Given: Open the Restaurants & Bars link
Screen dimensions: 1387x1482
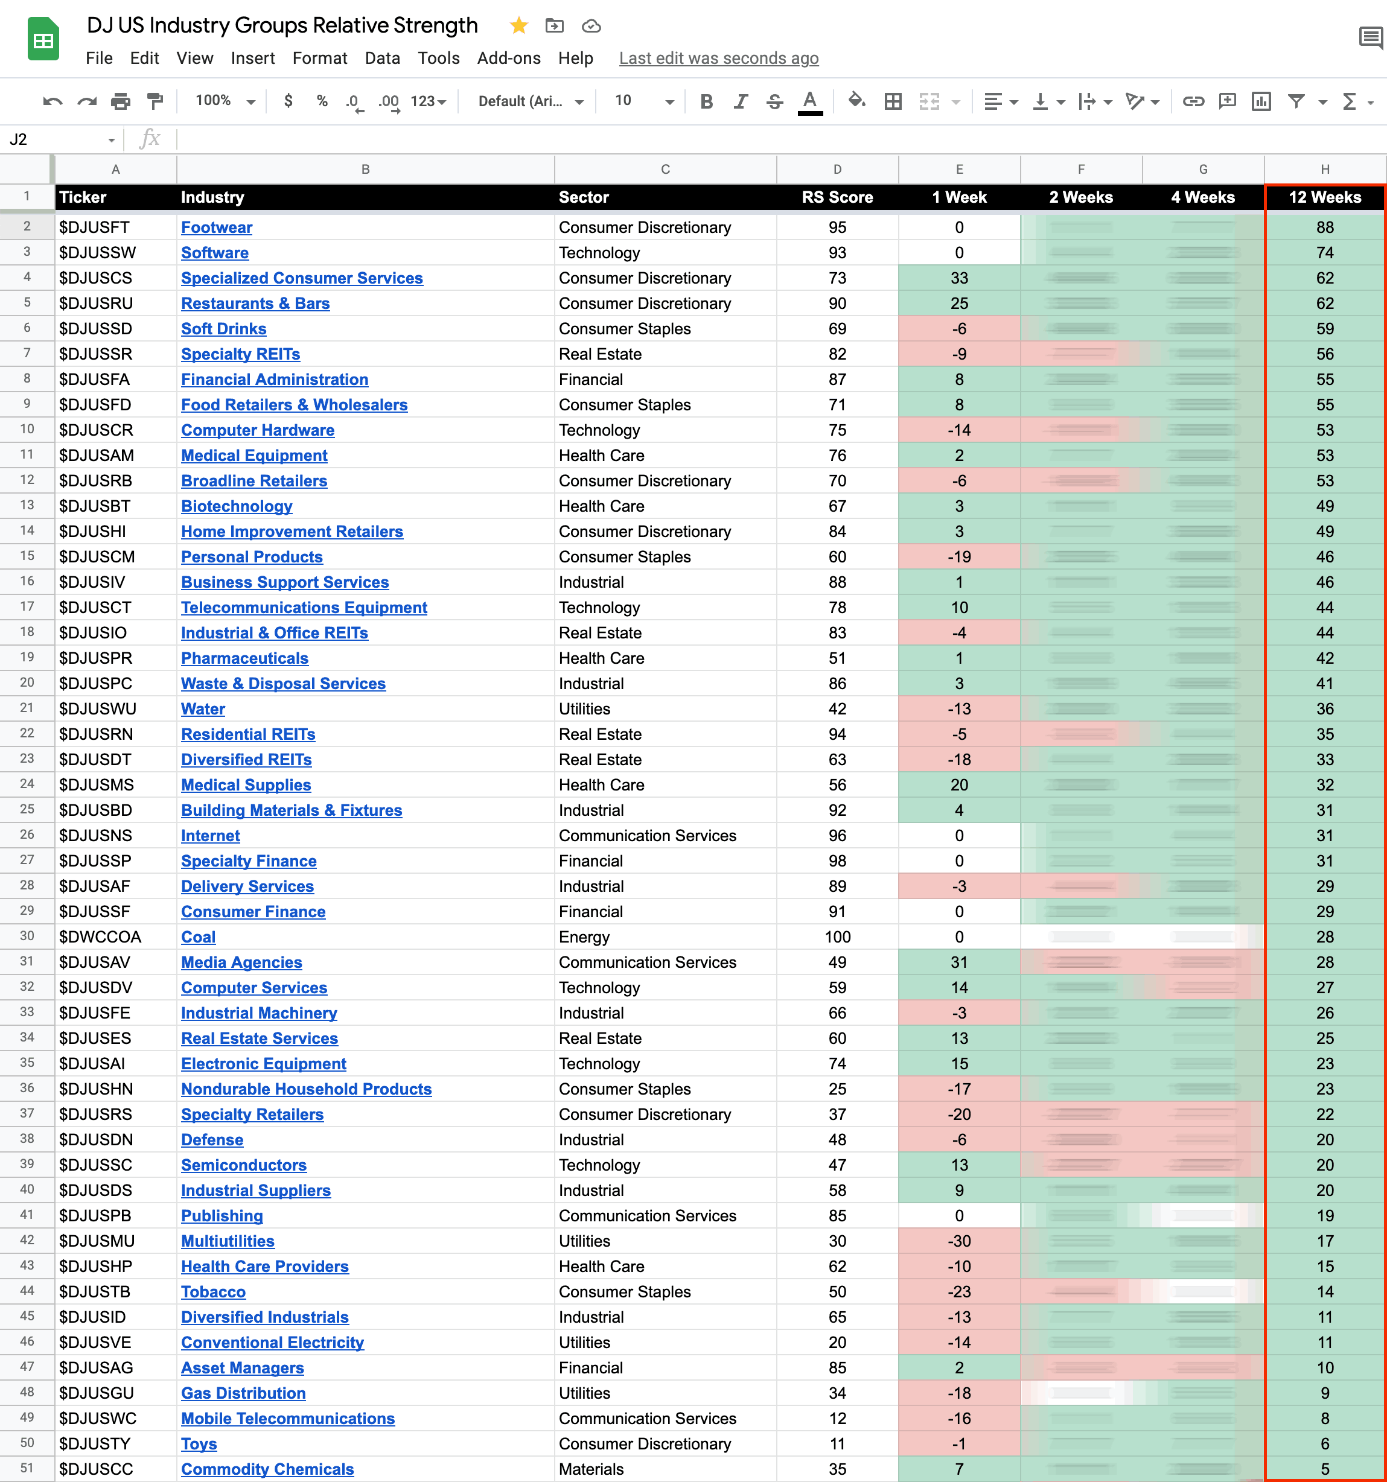Looking at the screenshot, I should 255,304.
